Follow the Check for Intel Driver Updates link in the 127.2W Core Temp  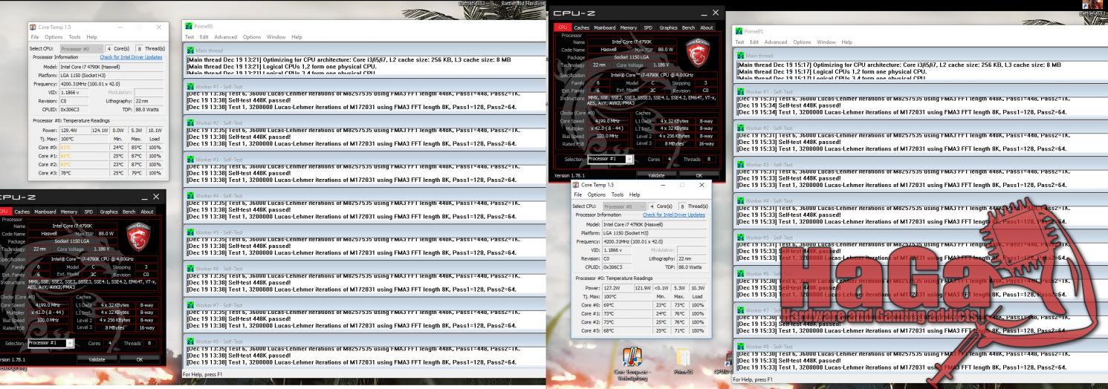pyautogui.click(x=674, y=215)
